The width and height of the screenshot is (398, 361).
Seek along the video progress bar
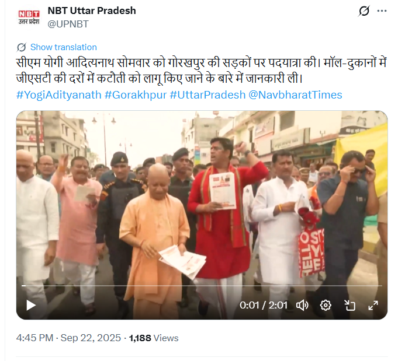coord(202,286)
